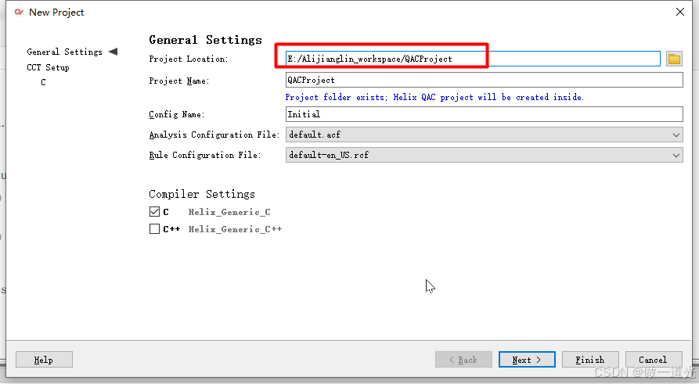Click the Helix QAC logo in the title bar
699x384 pixels.
pyautogui.click(x=19, y=12)
